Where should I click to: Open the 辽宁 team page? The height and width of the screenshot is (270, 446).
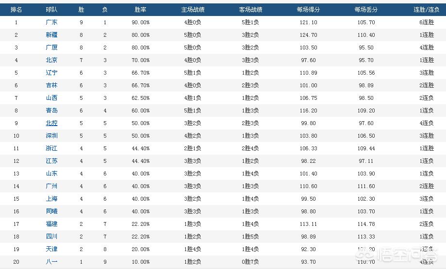point(52,73)
